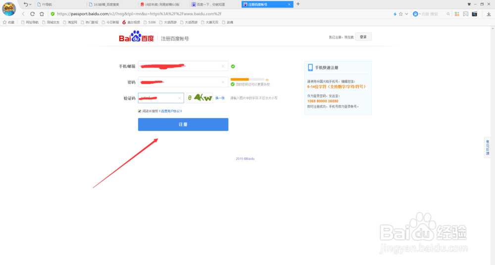
Task: Click the video clapperboard toolbar icon
Action: (x=475, y=14)
